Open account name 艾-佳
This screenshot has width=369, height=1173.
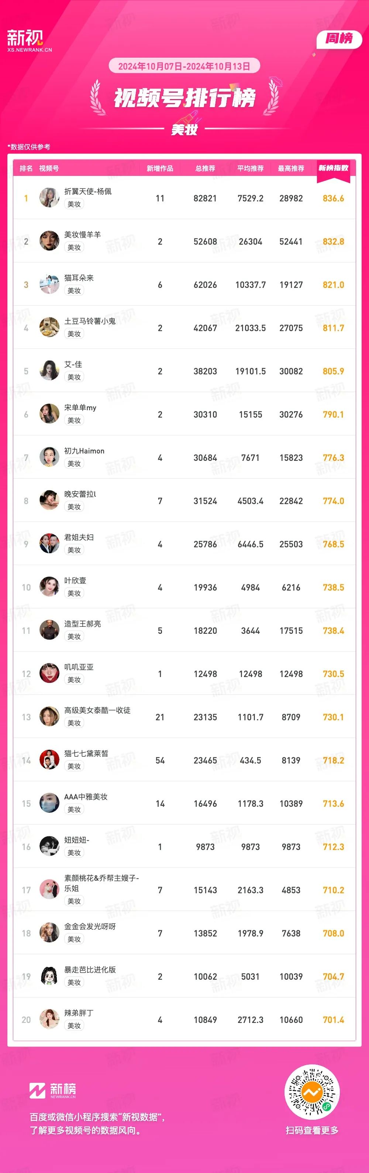73,364
